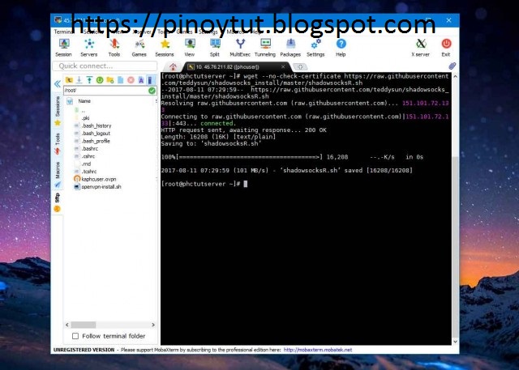Toggle the X server icon

pyautogui.click(x=421, y=48)
